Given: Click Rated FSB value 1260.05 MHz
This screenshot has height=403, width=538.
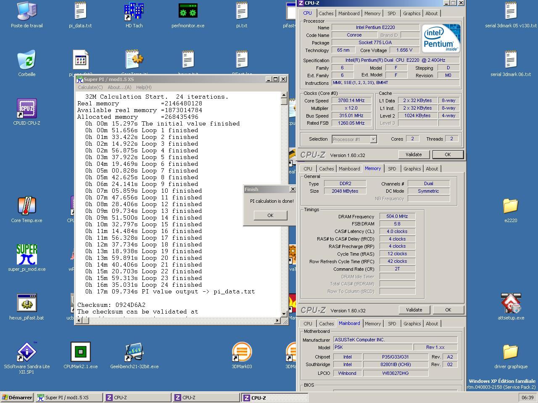Looking at the screenshot, I should coord(351,123).
